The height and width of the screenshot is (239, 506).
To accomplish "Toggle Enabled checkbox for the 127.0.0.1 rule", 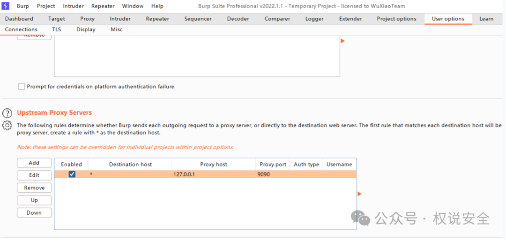I will (72, 174).
